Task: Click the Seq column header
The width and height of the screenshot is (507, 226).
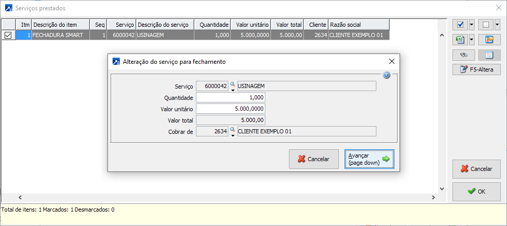Action: coord(98,25)
